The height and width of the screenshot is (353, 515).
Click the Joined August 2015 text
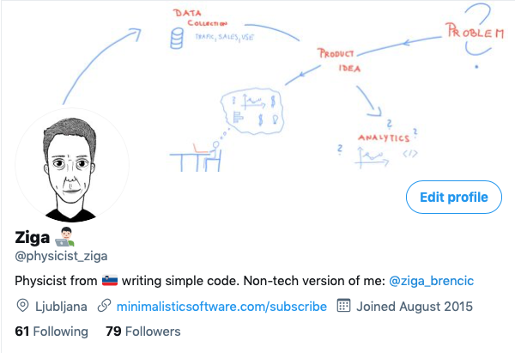point(415,306)
